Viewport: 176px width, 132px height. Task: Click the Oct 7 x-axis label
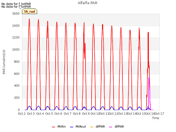pyautogui.click(x=68, y=114)
